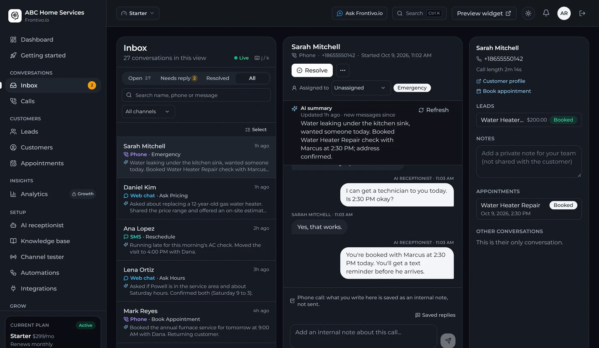Click the Resolve button
This screenshot has width=599, height=348.
pos(312,70)
